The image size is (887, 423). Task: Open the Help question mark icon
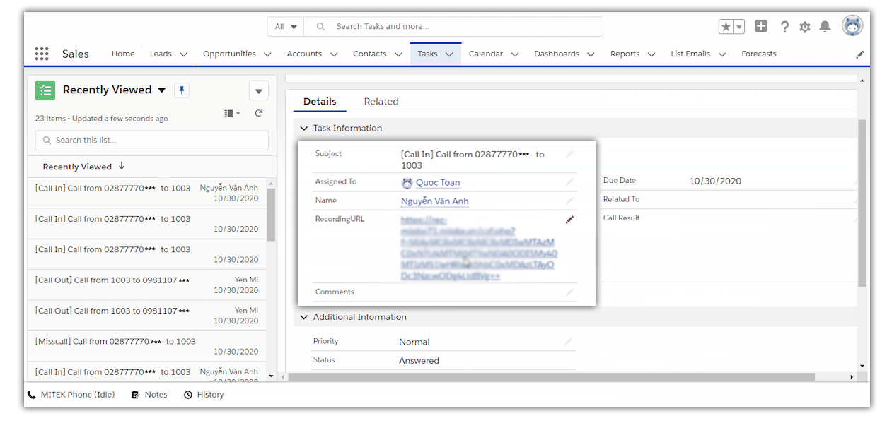[784, 27]
